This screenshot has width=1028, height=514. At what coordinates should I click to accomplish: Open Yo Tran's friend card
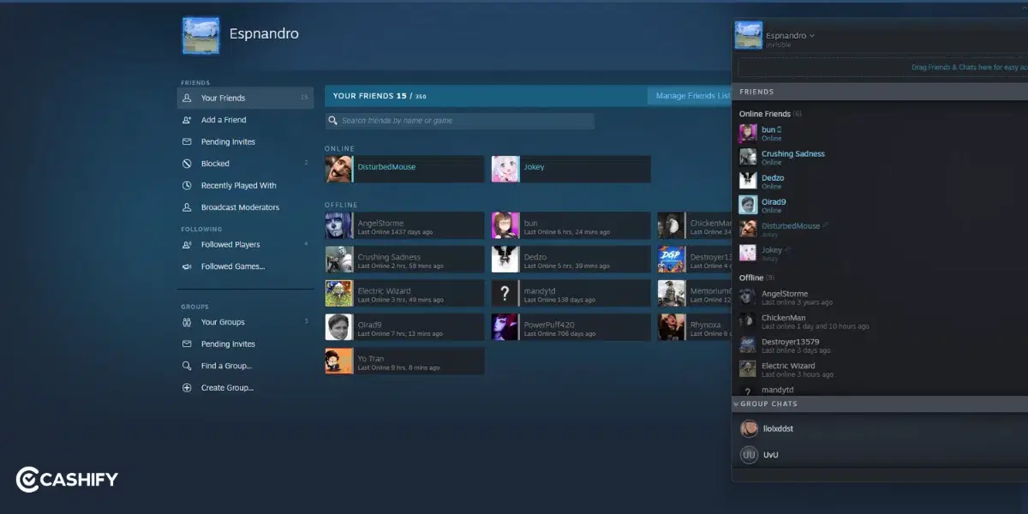[x=404, y=361]
